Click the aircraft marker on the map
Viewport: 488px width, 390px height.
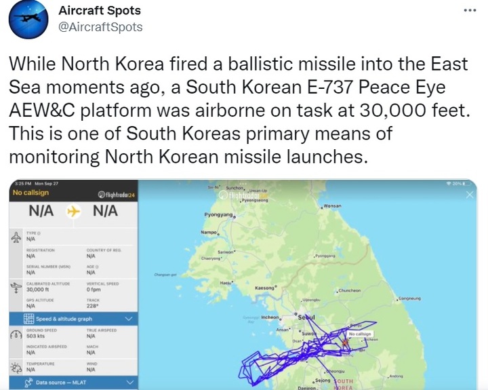tap(346, 343)
